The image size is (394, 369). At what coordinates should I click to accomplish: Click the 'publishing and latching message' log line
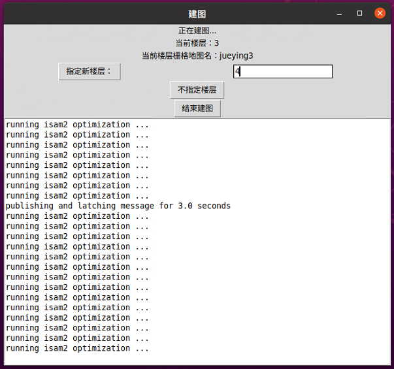point(118,206)
